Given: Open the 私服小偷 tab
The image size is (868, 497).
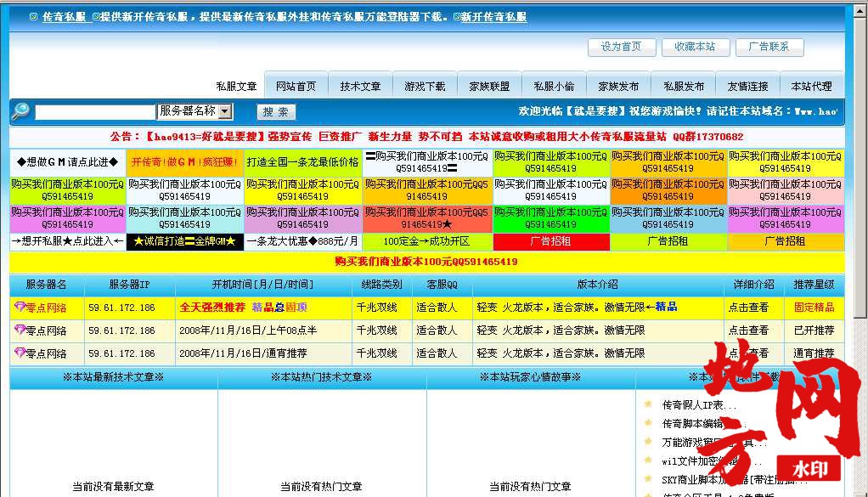Looking at the screenshot, I should coord(554,86).
